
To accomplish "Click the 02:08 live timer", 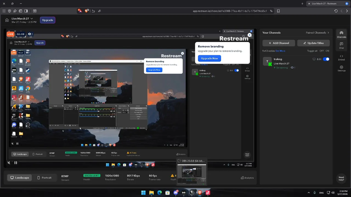I will [21, 34].
